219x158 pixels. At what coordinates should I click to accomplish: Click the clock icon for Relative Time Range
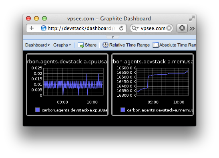coord(105,45)
